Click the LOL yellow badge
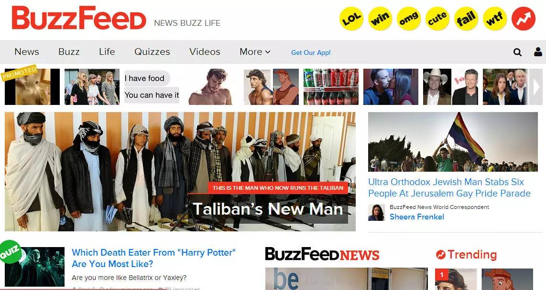The height and width of the screenshot is (290, 546). point(351,19)
